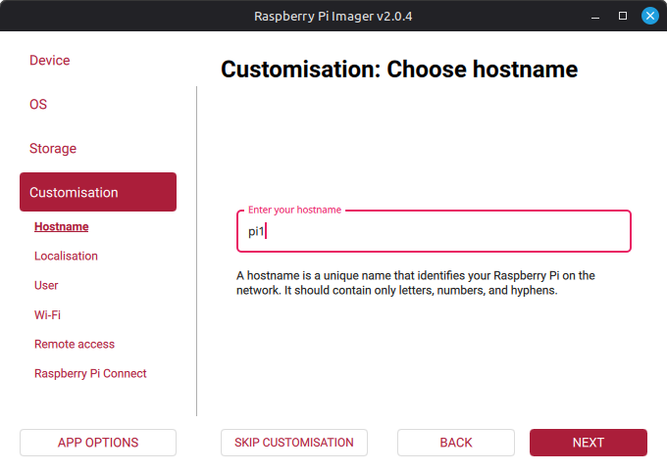
Task: Open the Hostname sub-item
Action: (61, 226)
